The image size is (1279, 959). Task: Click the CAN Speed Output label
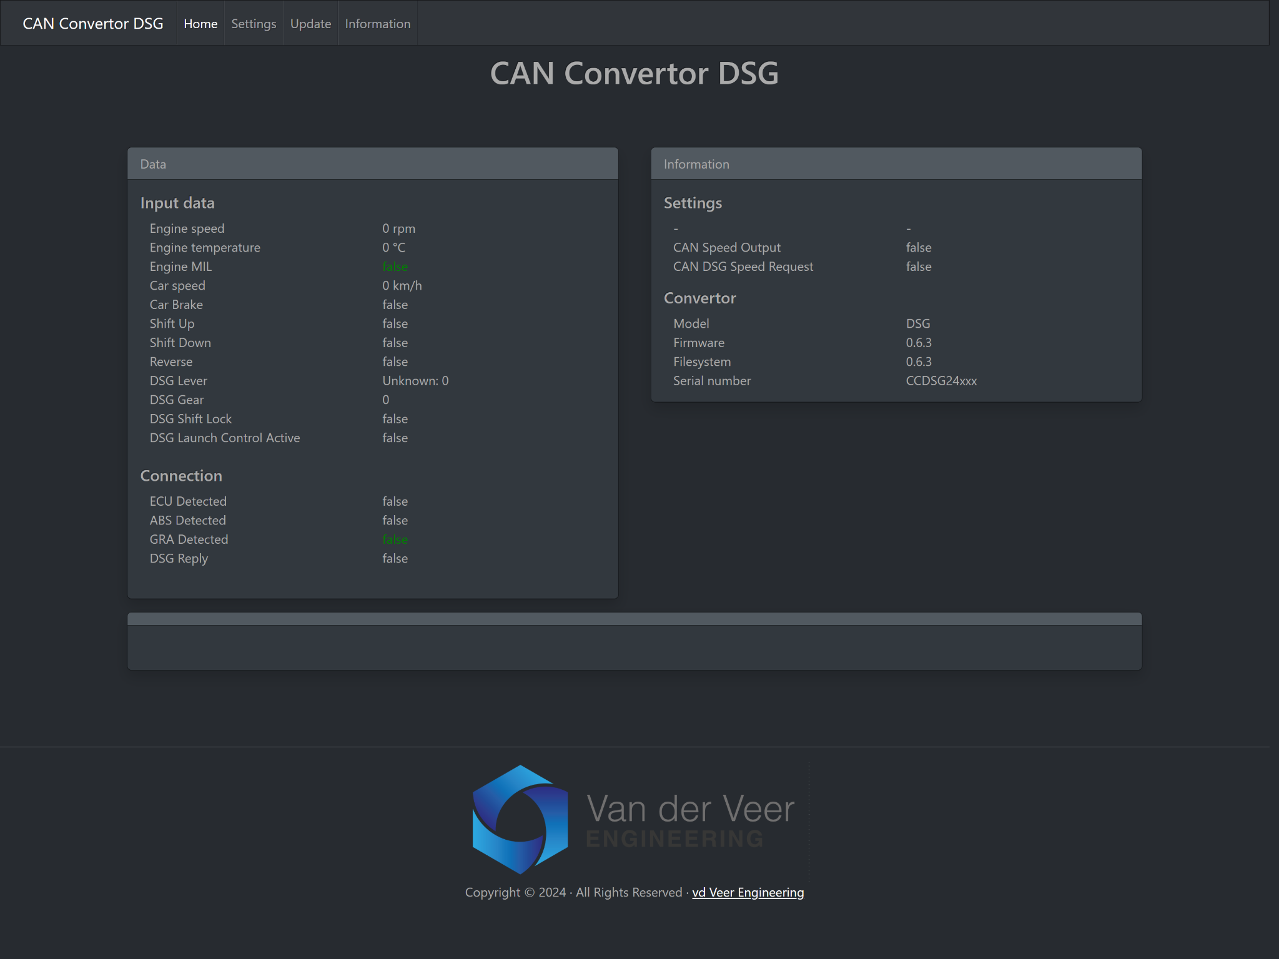click(727, 247)
